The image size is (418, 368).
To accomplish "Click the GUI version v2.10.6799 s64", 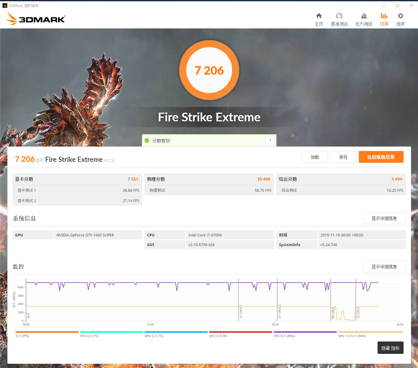I will 201,245.
